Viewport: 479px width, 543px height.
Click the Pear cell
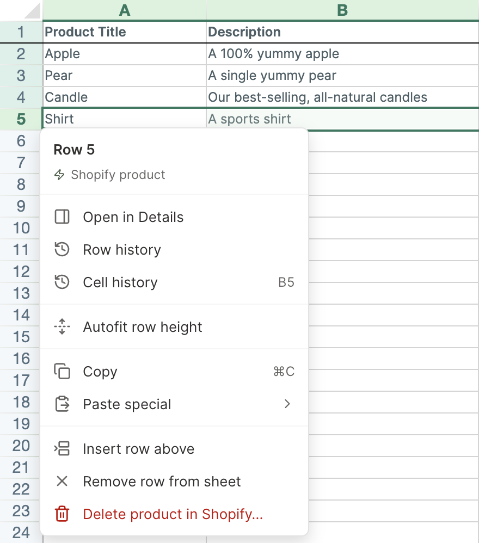coord(124,76)
